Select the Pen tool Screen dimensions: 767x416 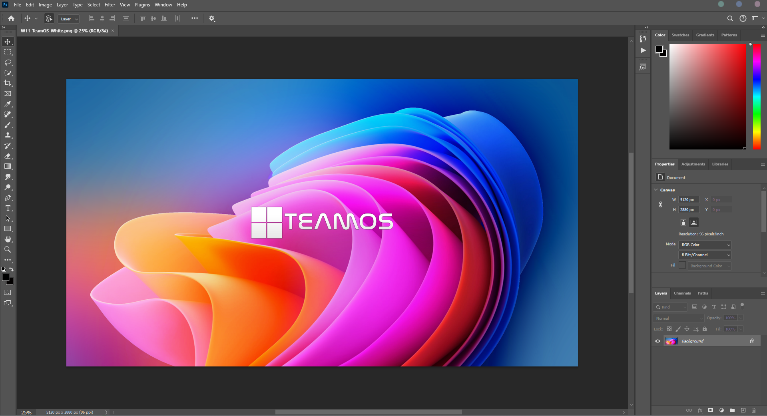coord(8,197)
